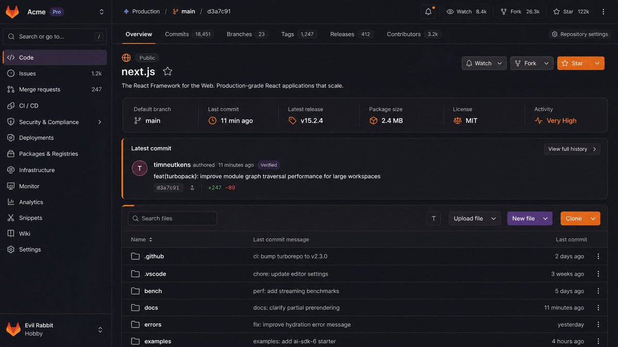This screenshot has height=347, width=618.
Task: Click the Monitor sidebar icon
Action: tap(11, 186)
